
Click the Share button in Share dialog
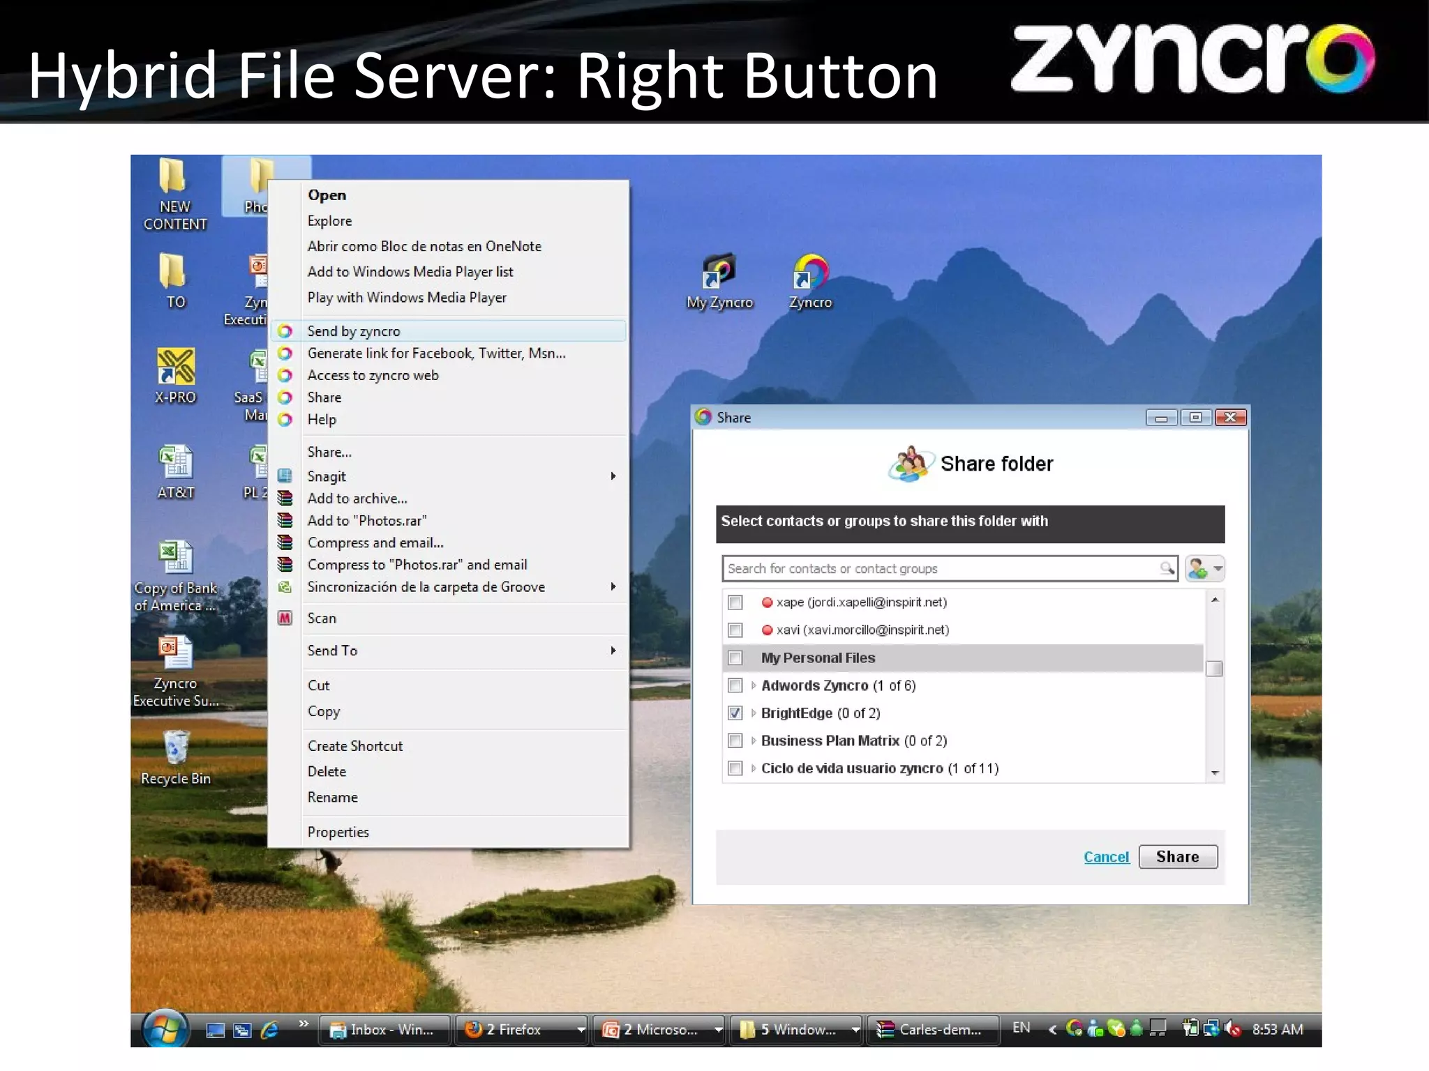(1178, 857)
